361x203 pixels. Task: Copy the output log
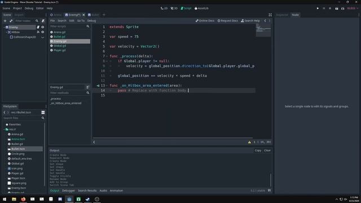click(x=258, y=151)
